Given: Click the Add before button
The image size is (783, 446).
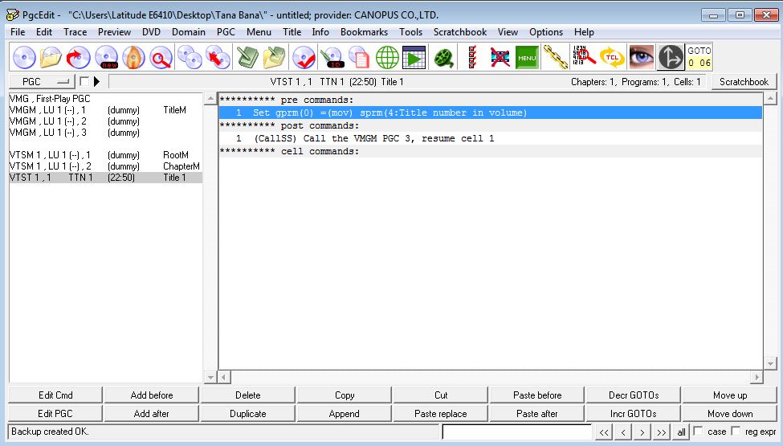Looking at the screenshot, I should (152, 395).
